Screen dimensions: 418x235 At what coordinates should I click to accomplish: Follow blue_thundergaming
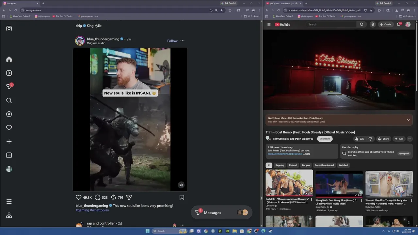(x=172, y=41)
